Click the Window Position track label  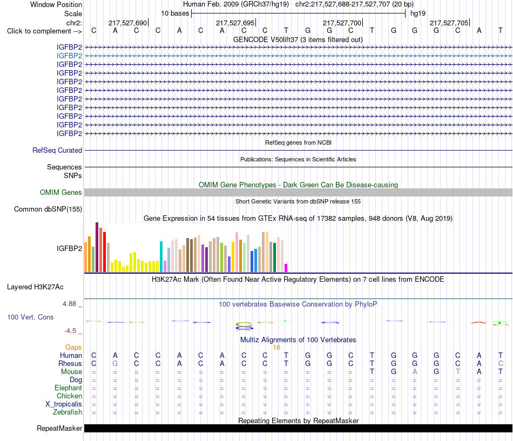point(56,4)
